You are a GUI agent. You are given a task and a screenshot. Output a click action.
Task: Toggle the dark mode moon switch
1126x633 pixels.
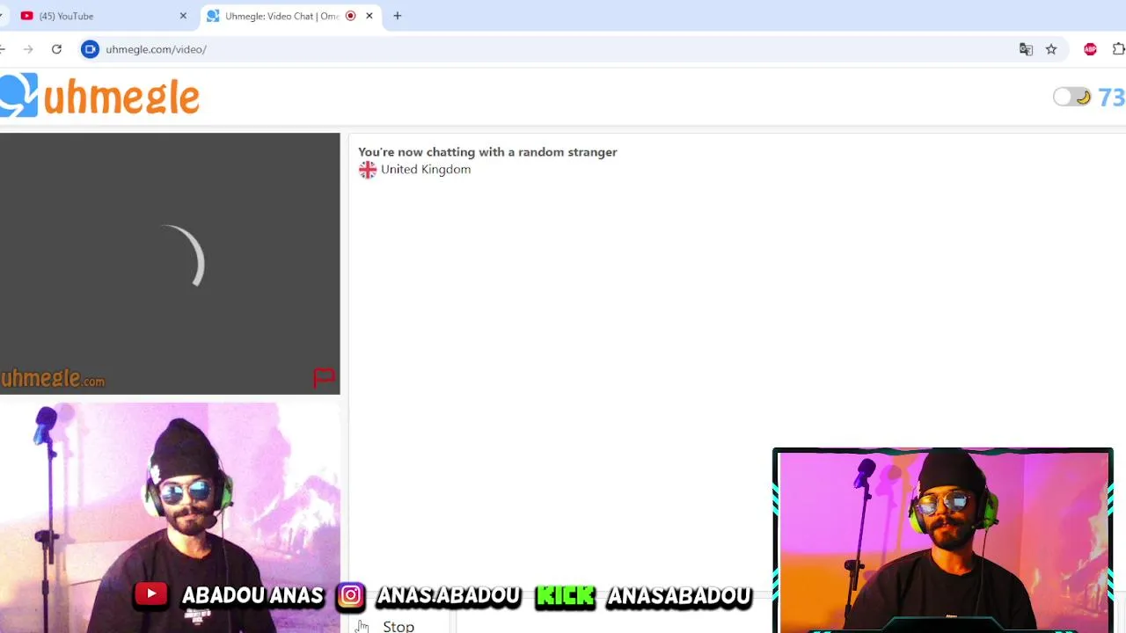tap(1072, 97)
